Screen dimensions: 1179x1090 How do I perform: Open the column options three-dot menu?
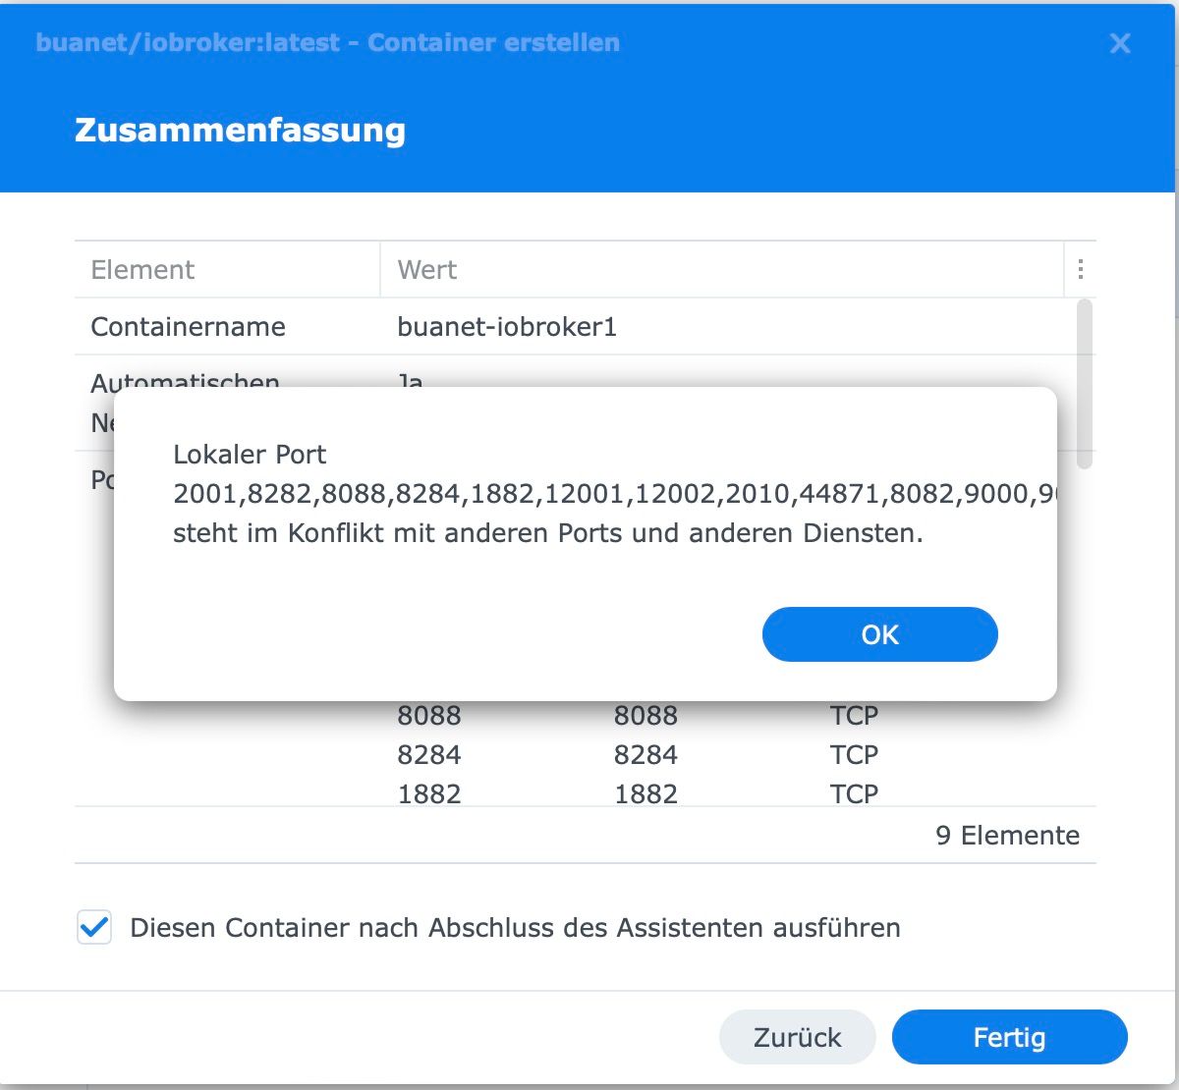[1080, 269]
